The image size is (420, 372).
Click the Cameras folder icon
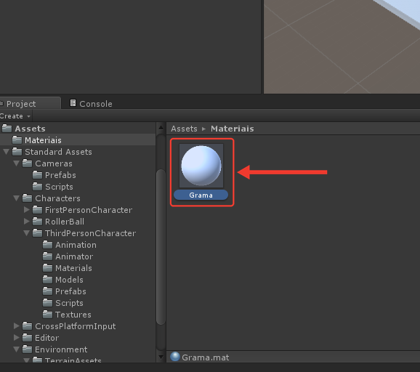(28, 163)
